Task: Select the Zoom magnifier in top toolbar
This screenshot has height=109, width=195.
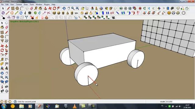Action: click(x=73, y=8)
